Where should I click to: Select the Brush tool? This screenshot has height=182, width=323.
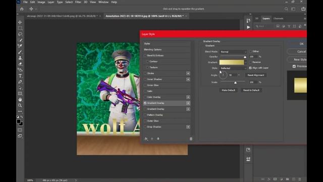[x=20, y=52]
